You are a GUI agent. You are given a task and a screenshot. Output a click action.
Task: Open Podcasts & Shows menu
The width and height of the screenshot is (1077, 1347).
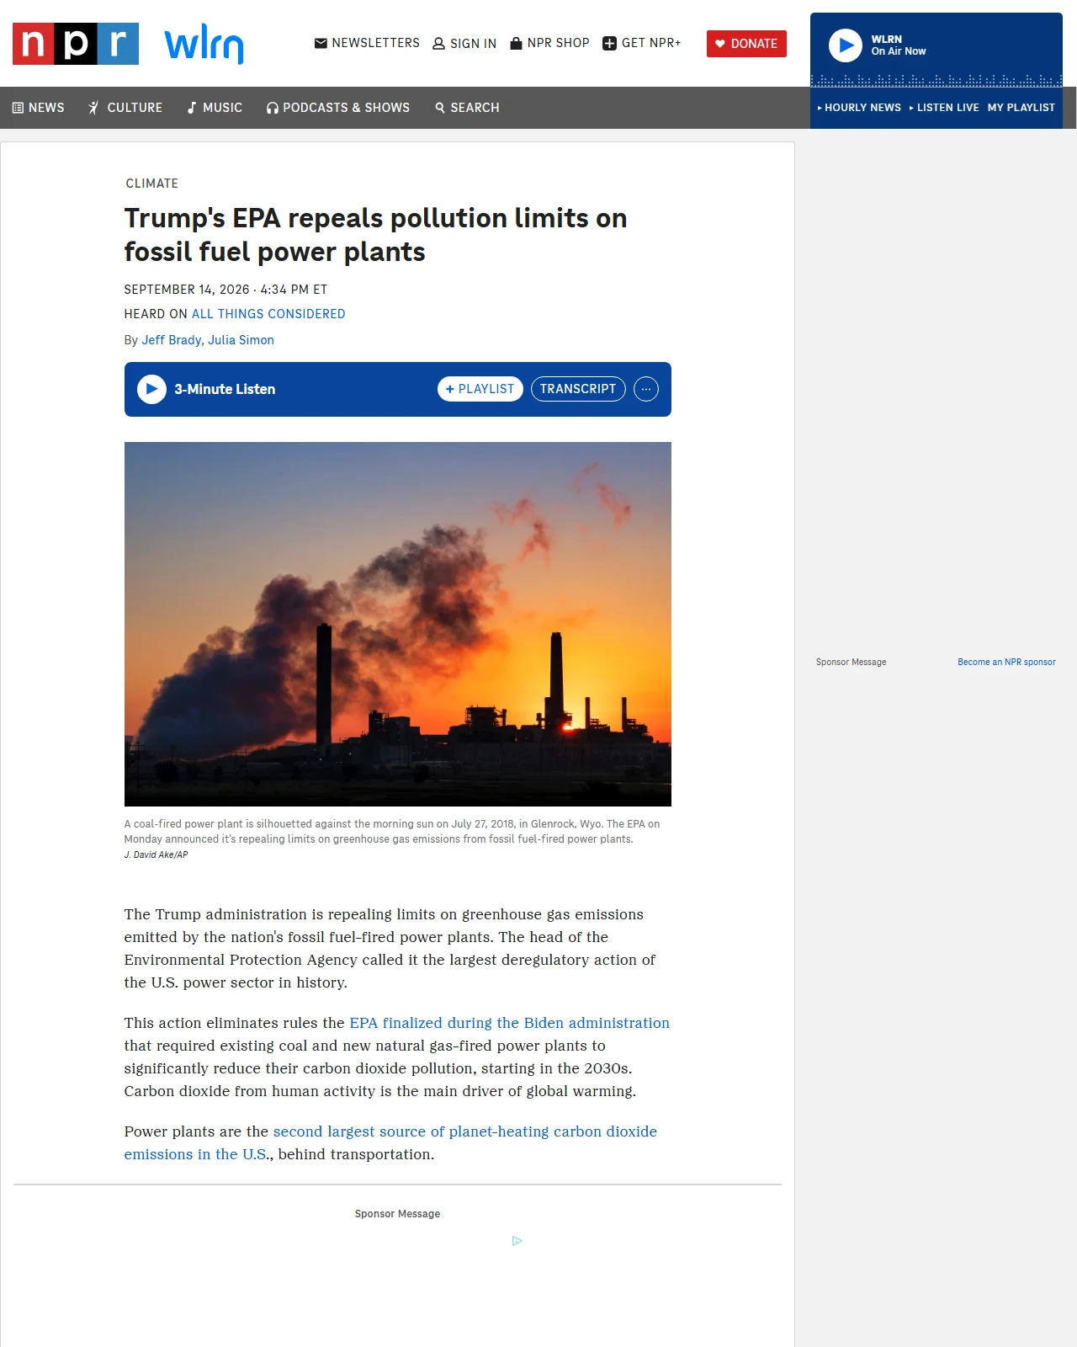coord(347,108)
